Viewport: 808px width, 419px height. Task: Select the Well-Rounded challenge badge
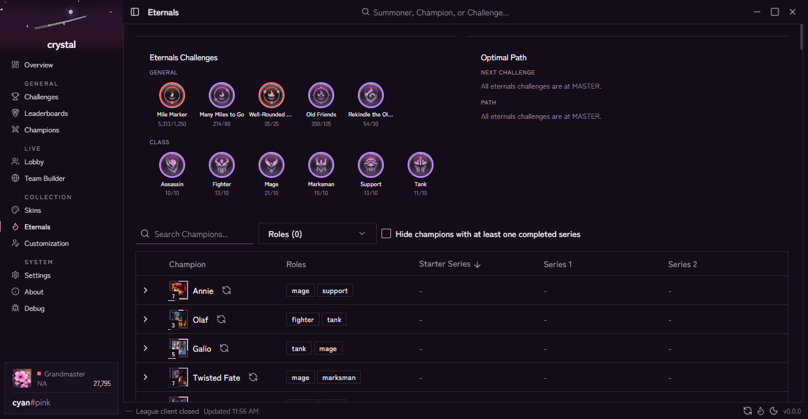pos(272,95)
